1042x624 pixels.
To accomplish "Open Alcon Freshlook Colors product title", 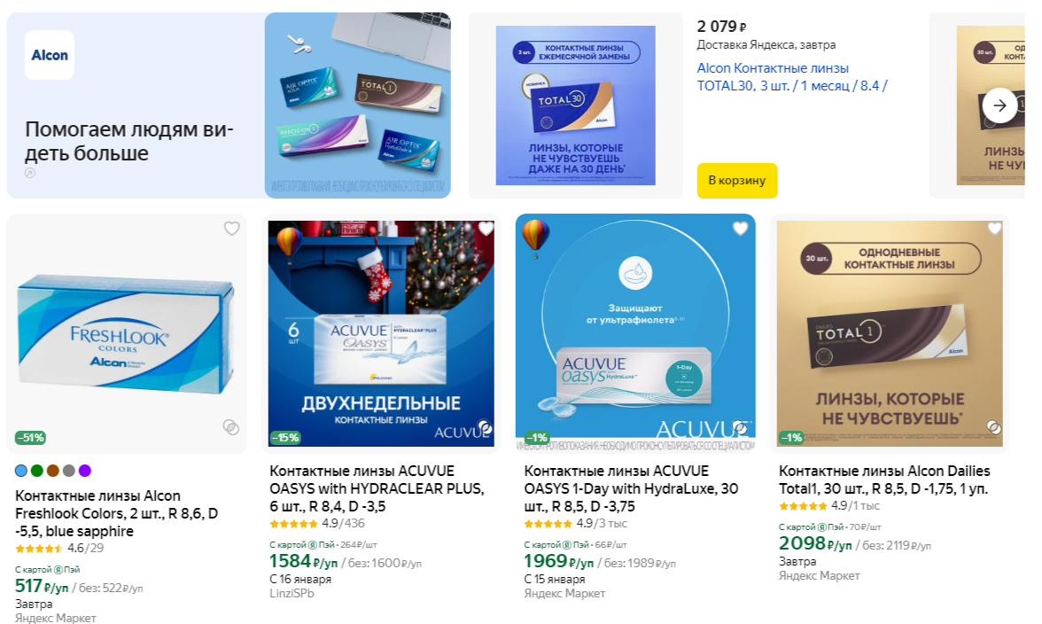I will coord(116,514).
